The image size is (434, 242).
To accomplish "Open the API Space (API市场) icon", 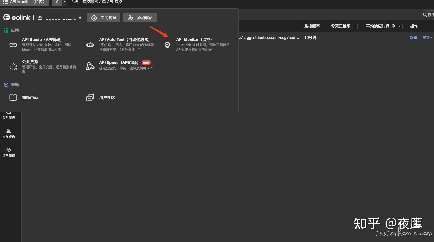I will (90, 65).
